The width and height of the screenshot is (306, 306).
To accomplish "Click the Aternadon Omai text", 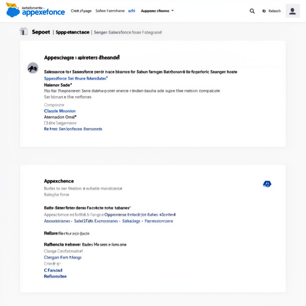I will [x=60, y=117].
